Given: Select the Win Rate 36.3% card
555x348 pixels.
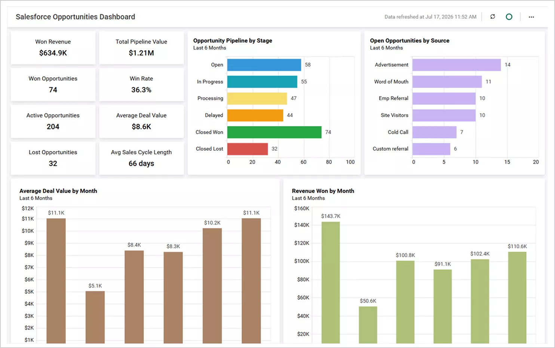Looking at the screenshot, I should pos(141,85).
